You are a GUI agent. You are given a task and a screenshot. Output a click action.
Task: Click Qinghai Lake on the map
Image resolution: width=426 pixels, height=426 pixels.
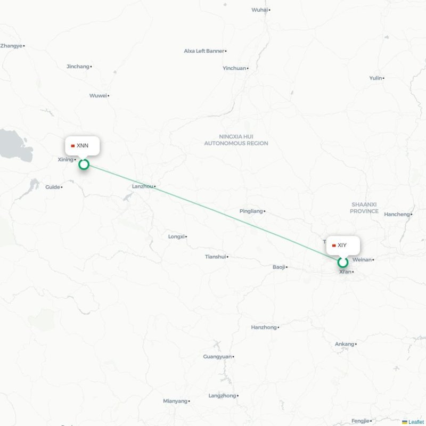click(x=15, y=146)
